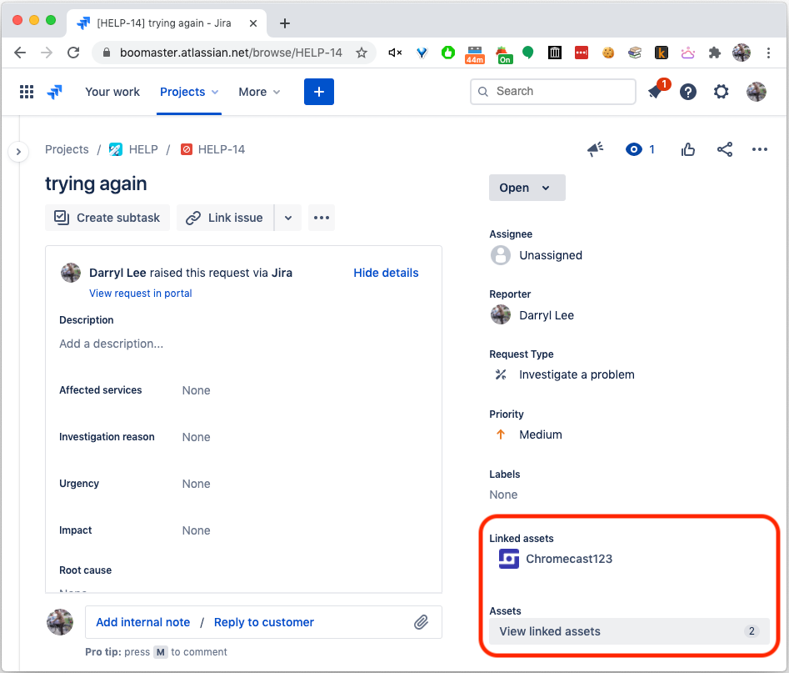Open View request in portal link

[141, 294]
